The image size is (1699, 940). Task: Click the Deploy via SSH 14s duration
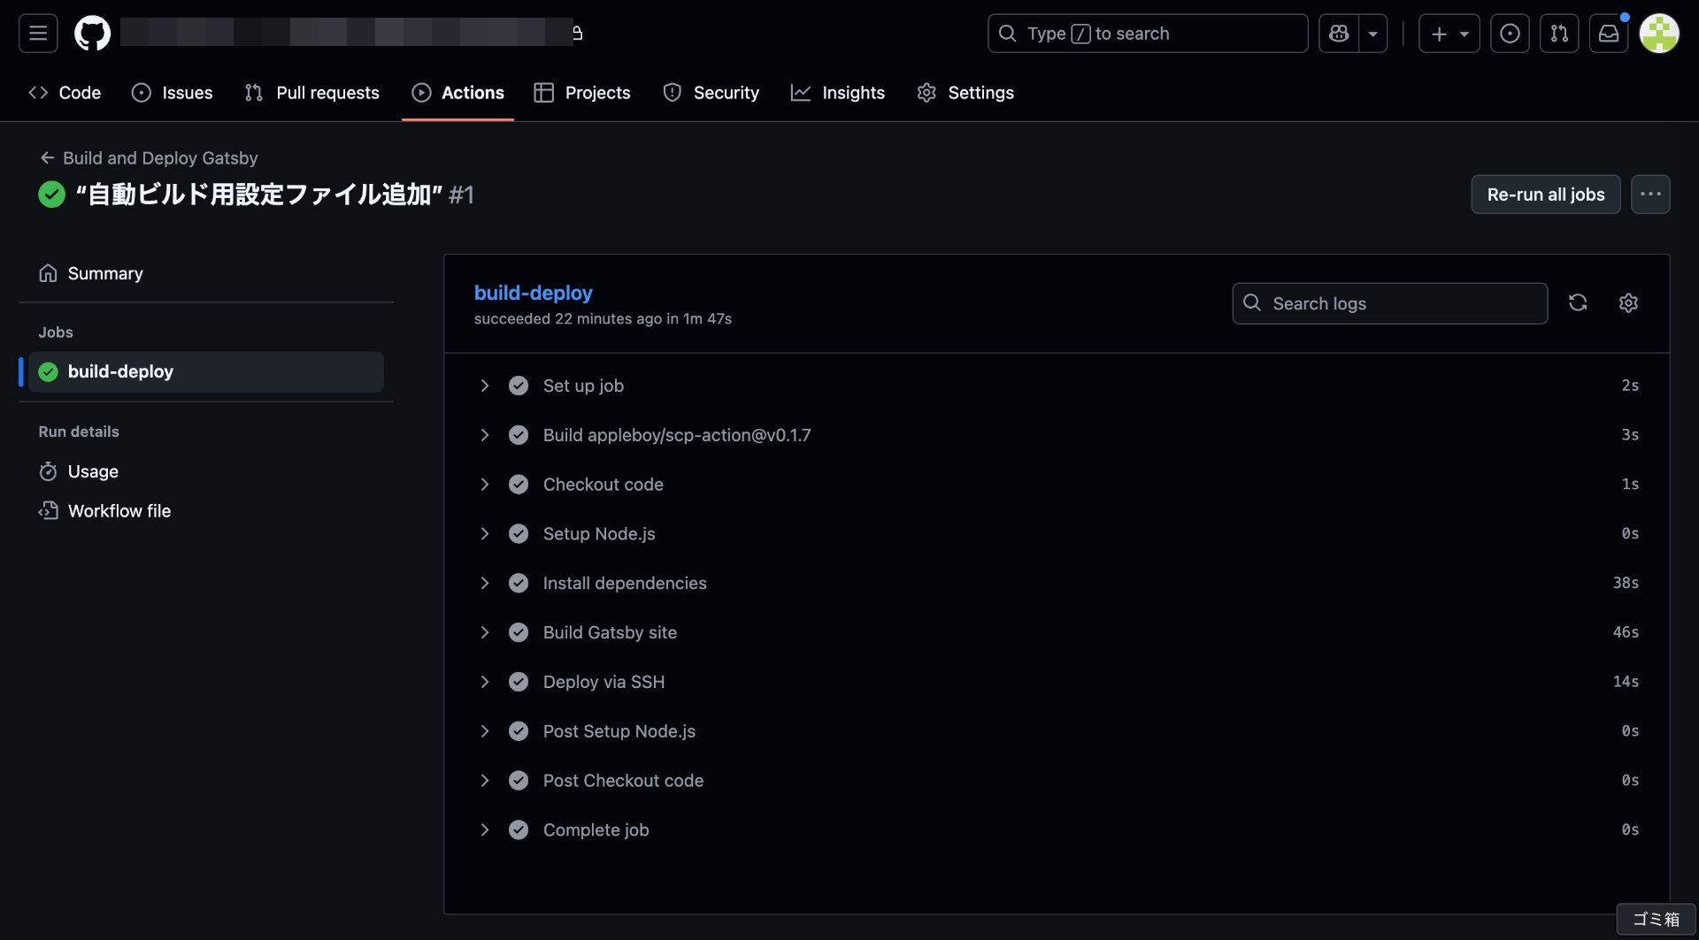click(1626, 682)
